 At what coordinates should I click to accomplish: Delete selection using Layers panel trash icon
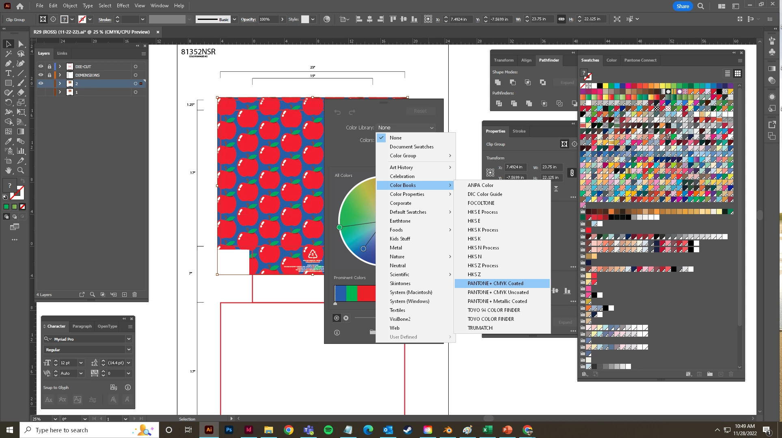tap(135, 294)
